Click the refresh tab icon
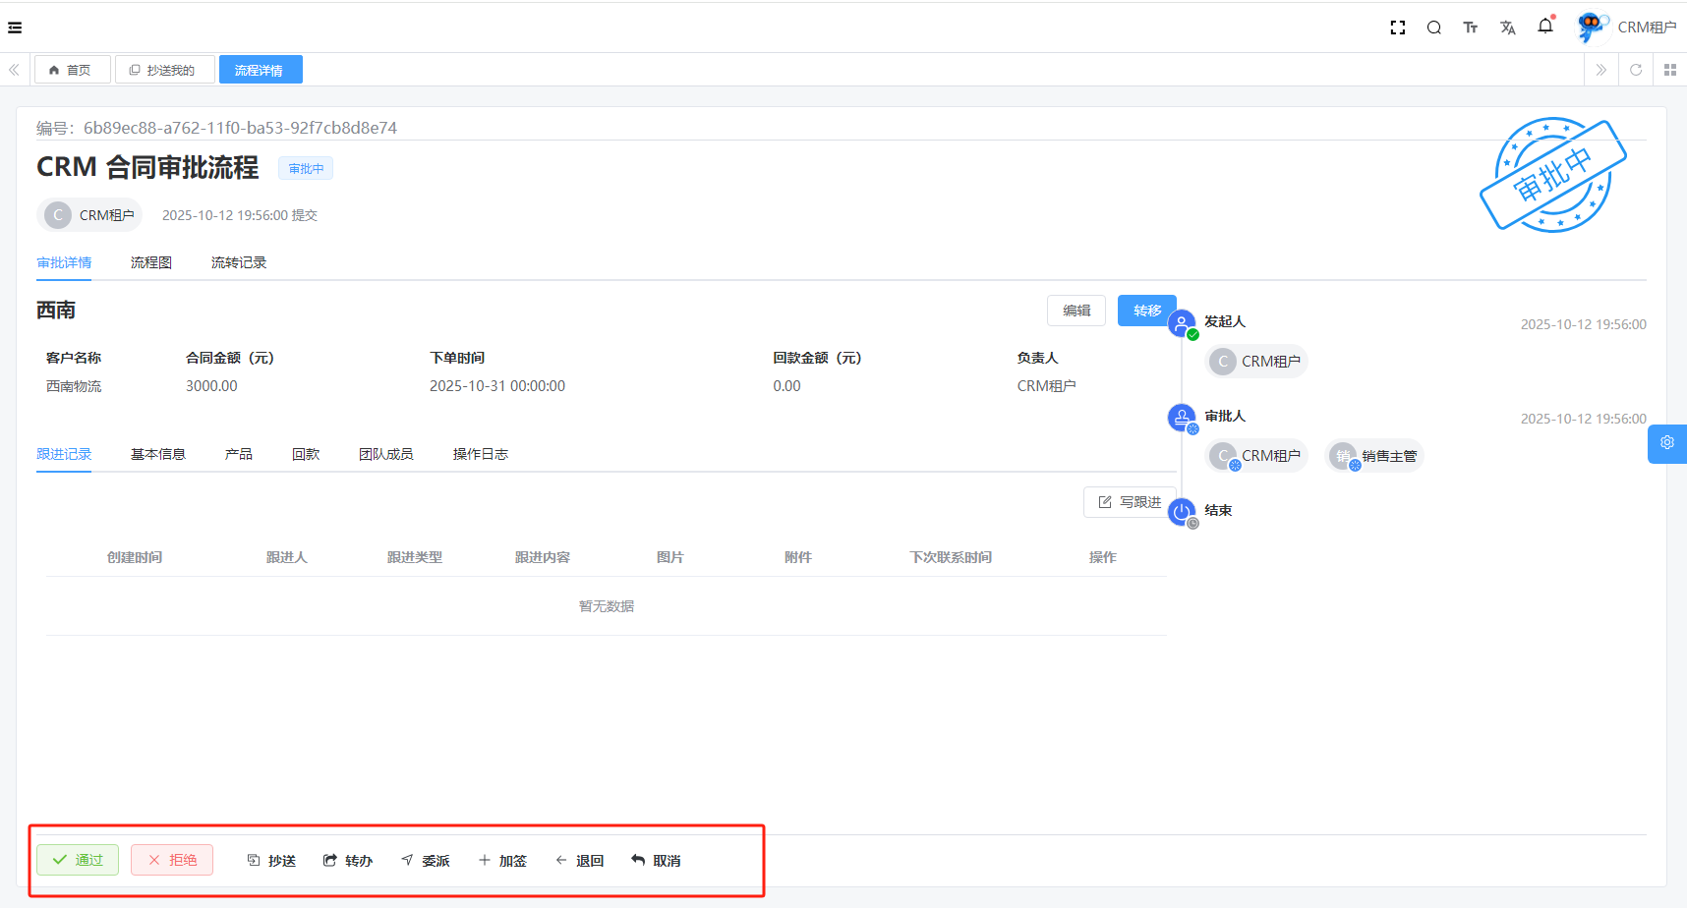1687x908 pixels. [x=1636, y=70]
